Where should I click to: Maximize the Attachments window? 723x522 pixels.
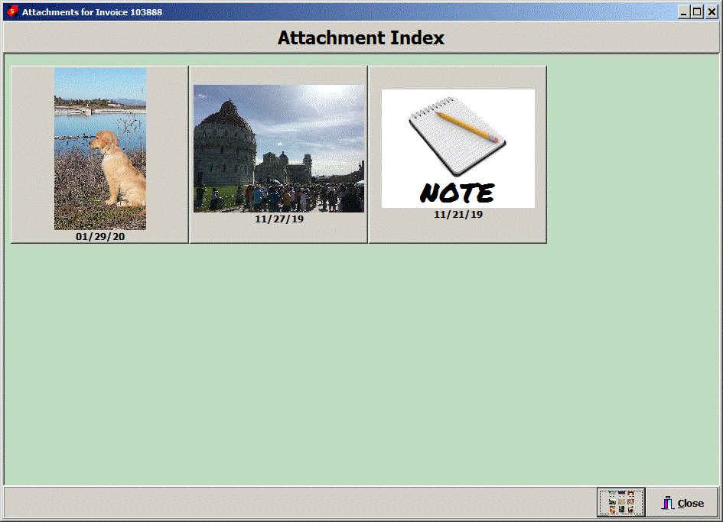coord(697,12)
